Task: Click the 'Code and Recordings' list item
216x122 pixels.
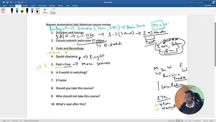Action: (x=70, y=48)
